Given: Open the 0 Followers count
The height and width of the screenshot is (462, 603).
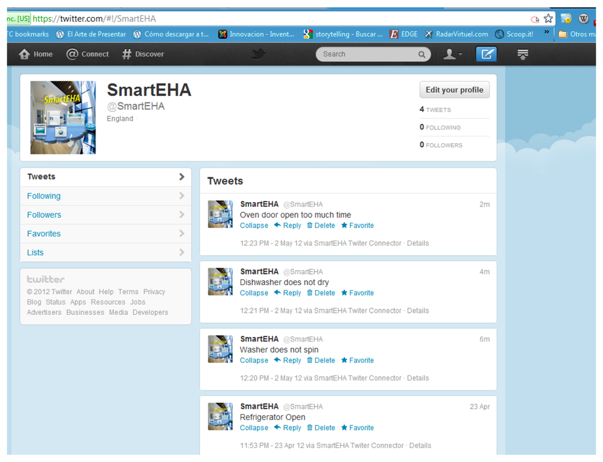Looking at the screenshot, I should pos(441,145).
